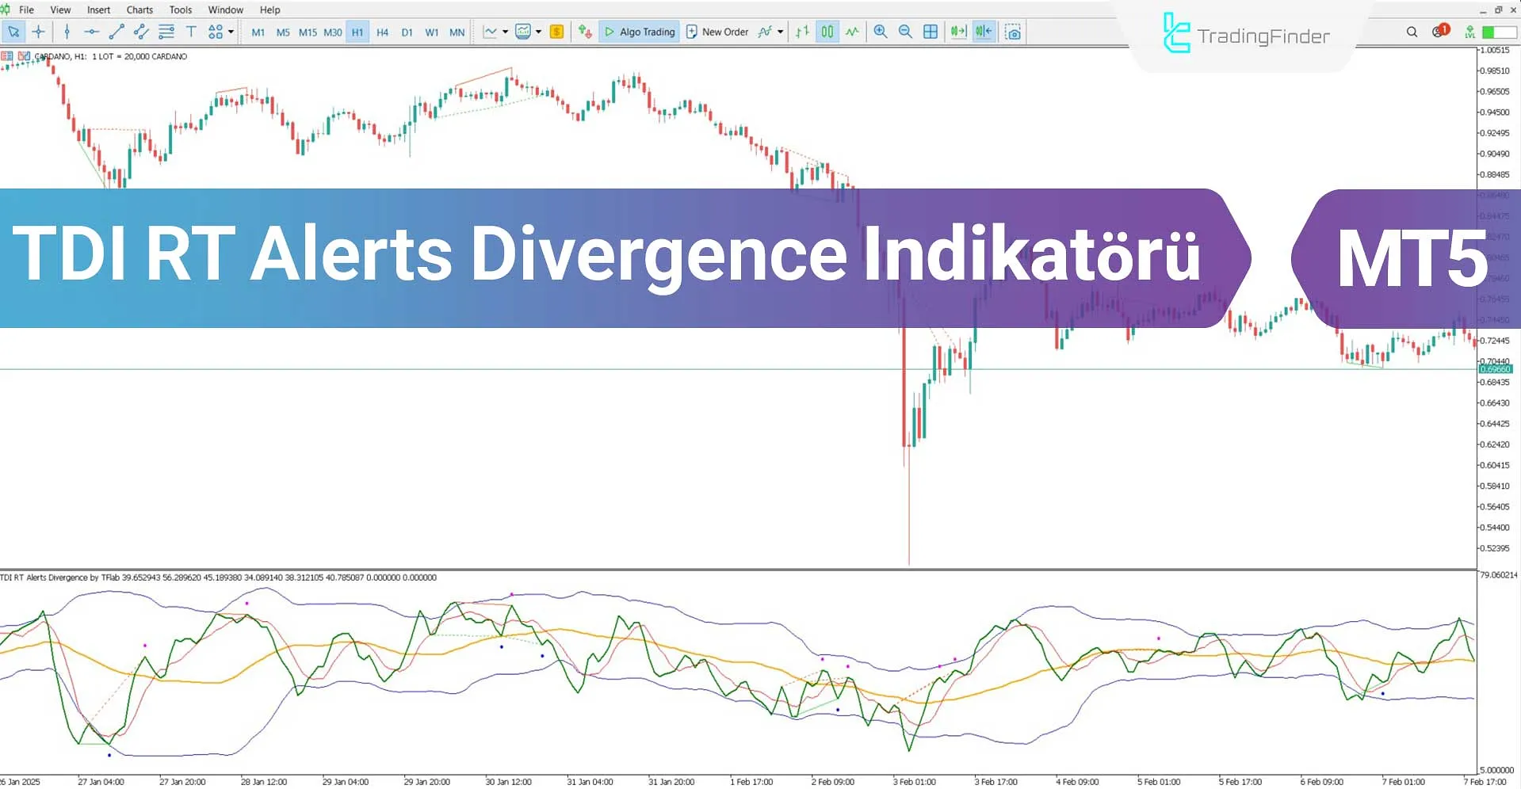Zoom in on the chart
The image size is (1521, 789).
[880, 32]
